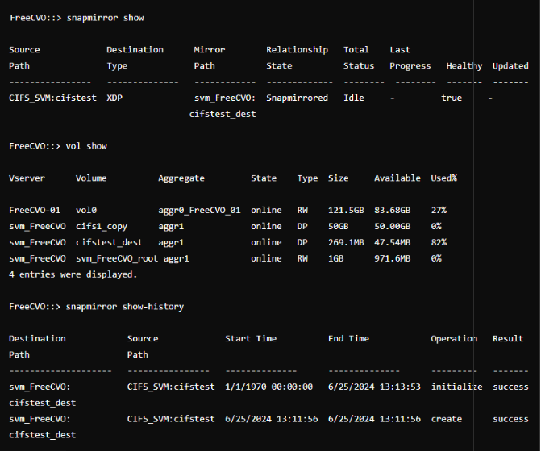Click the 'initialize' operation entry

click(457, 387)
